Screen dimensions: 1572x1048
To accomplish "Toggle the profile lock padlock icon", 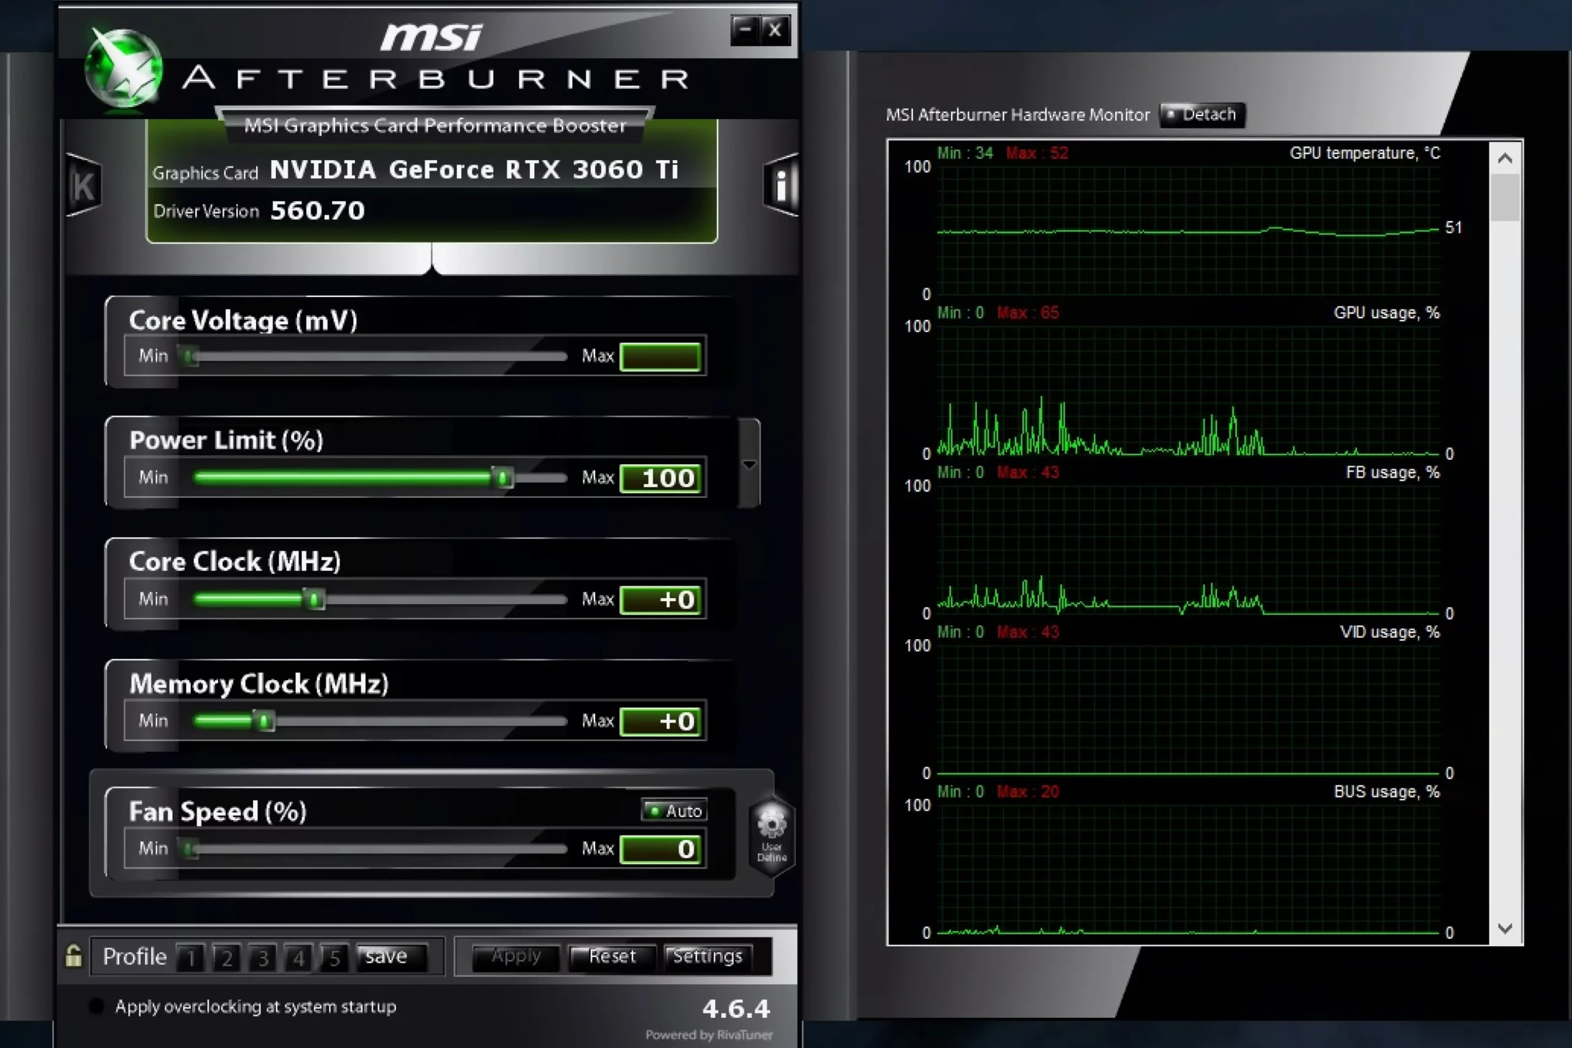I will tap(74, 956).
